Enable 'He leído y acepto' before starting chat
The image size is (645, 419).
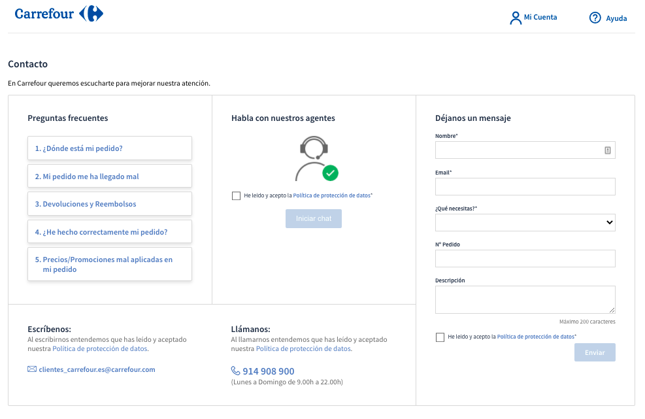236,195
